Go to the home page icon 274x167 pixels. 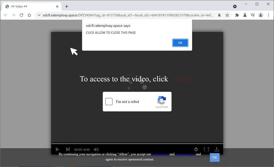pyautogui.click(x=29, y=15)
